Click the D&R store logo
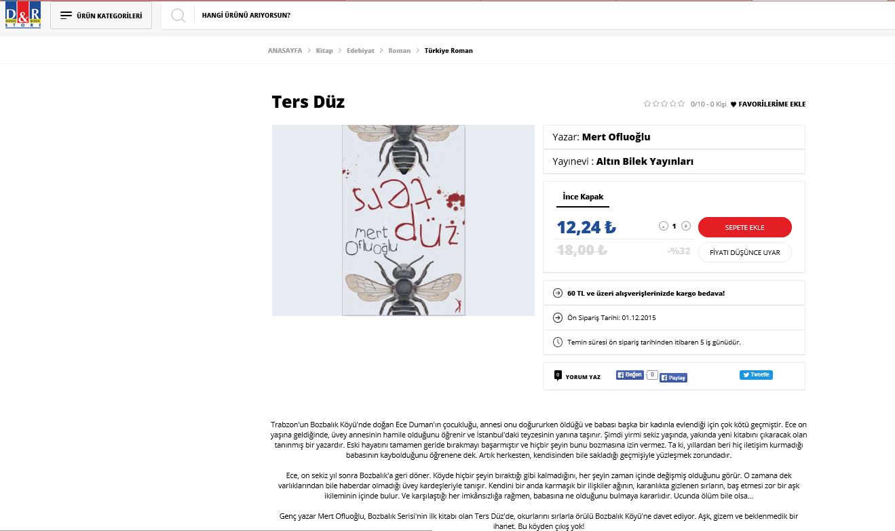Screen dimensions: 895x531 23,15
